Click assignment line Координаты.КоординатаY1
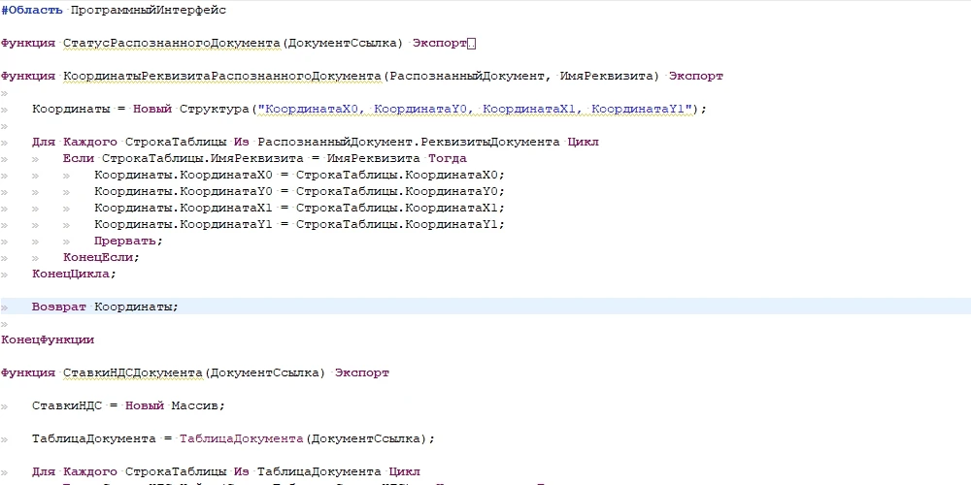Image resolution: width=971 pixels, height=485 pixels. coord(300,224)
